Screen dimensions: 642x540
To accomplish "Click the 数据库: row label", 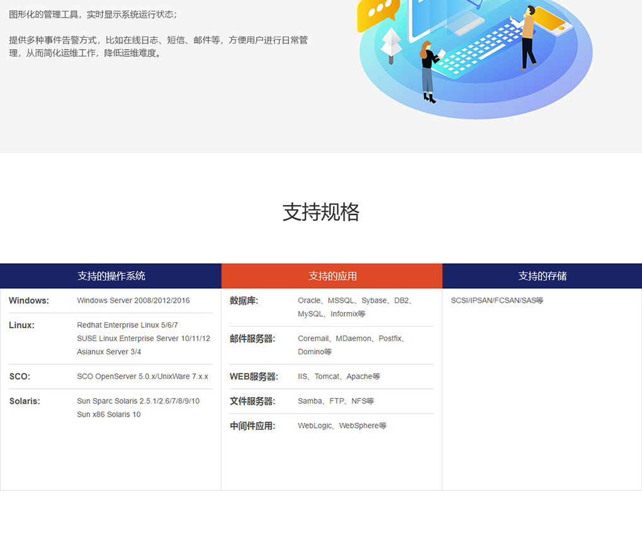I will pos(244,300).
